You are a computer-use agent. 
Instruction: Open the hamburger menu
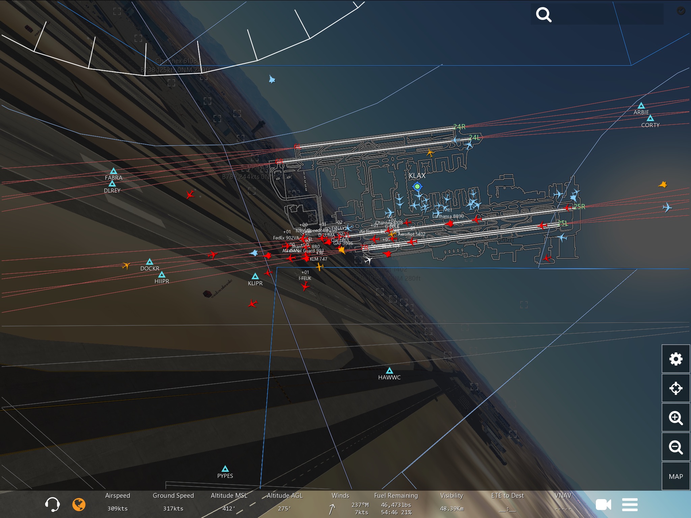click(630, 505)
